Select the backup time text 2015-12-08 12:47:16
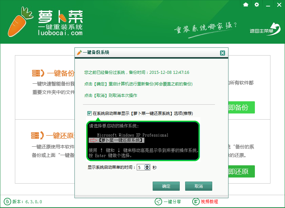 point(169,72)
